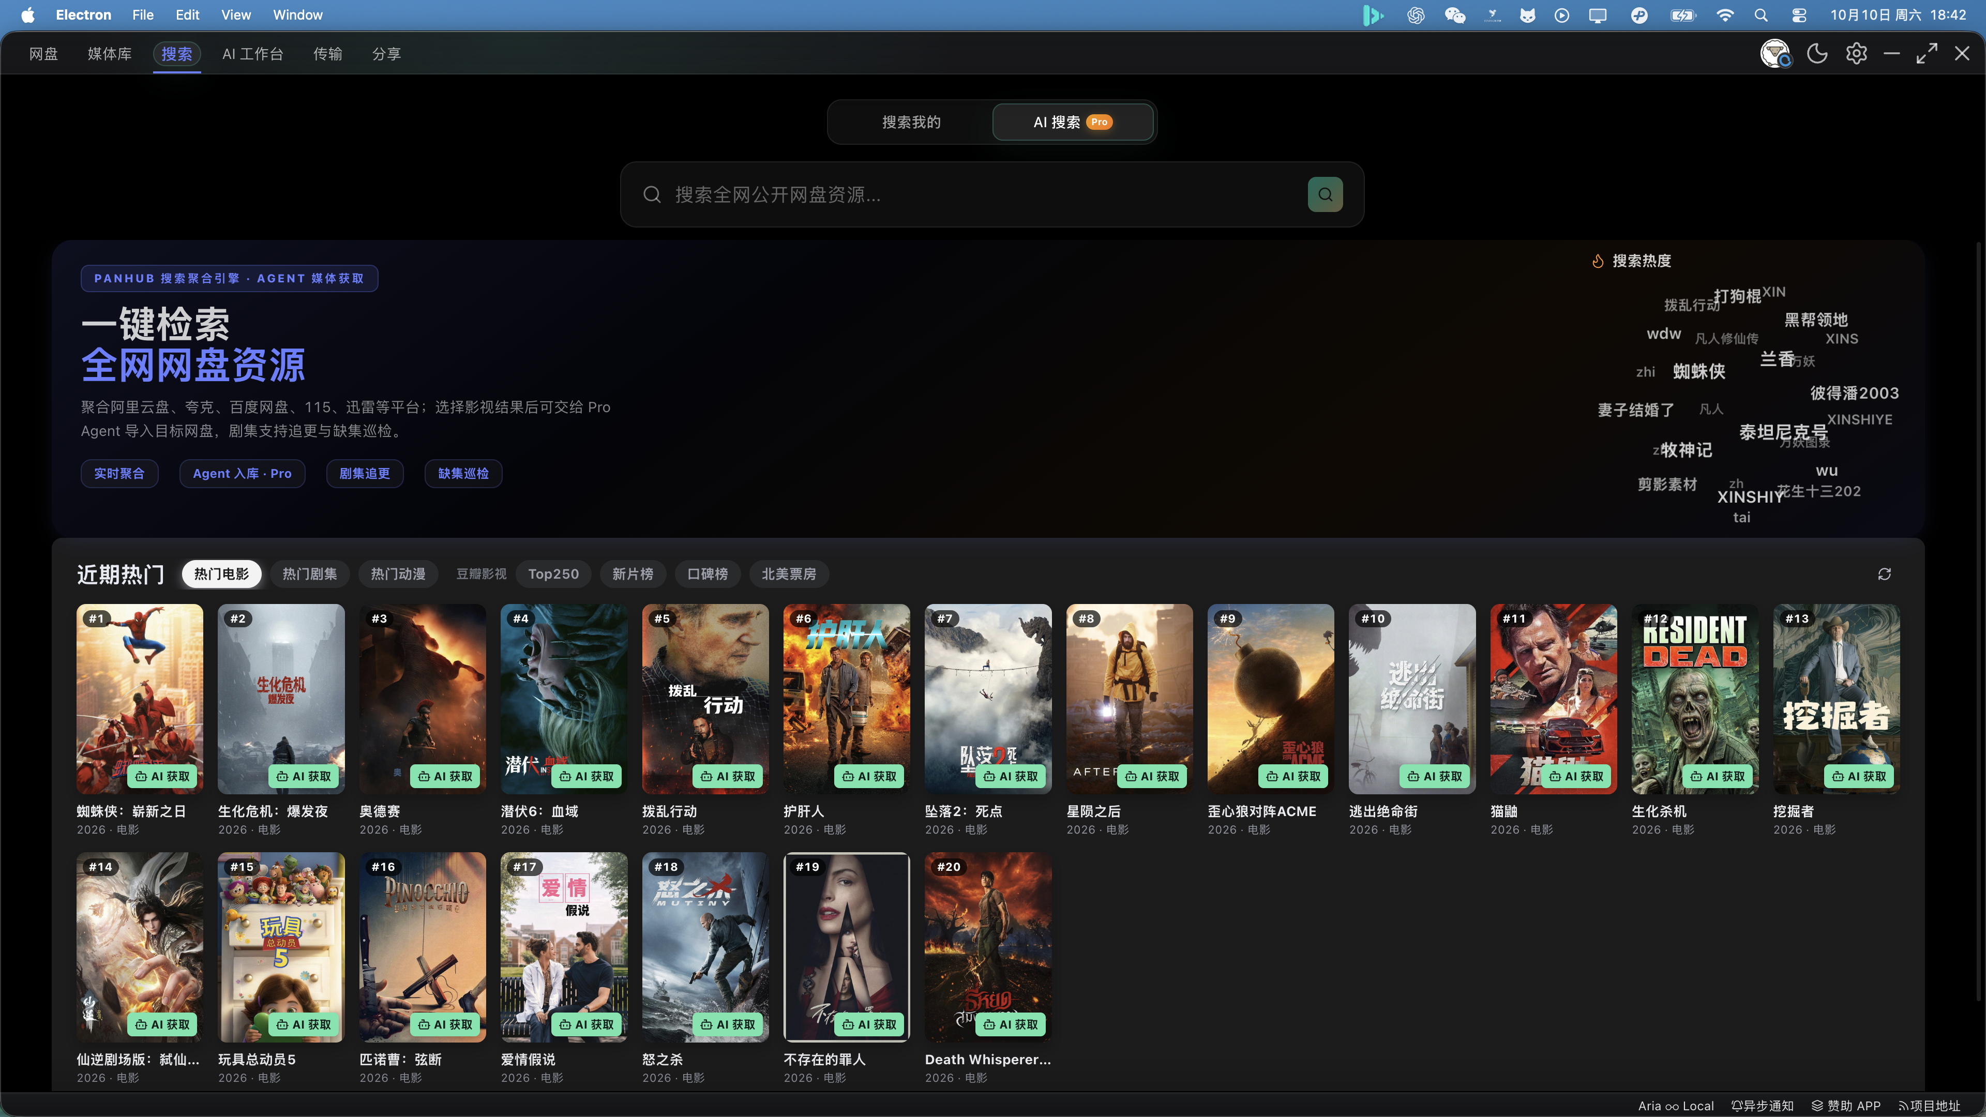Click AI 获取 on 奥德赛 poster
Screen dimensions: 1986x1117
pyautogui.click(x=446, y=776)
